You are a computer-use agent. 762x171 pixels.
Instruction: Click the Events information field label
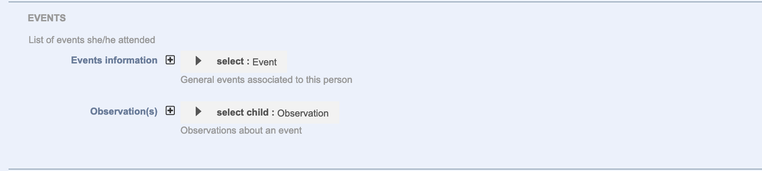coord(114,60)
